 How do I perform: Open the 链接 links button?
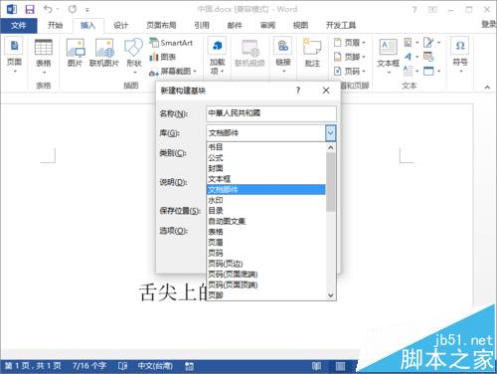tap(283, 55)
